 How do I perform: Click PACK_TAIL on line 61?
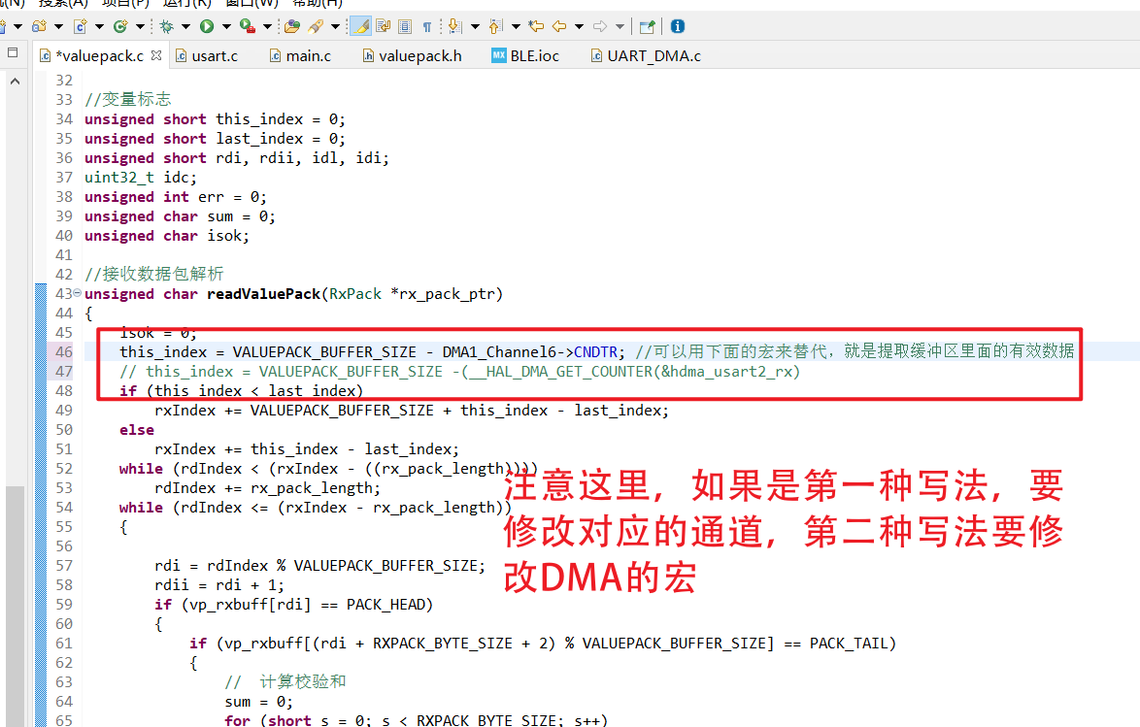849,644
